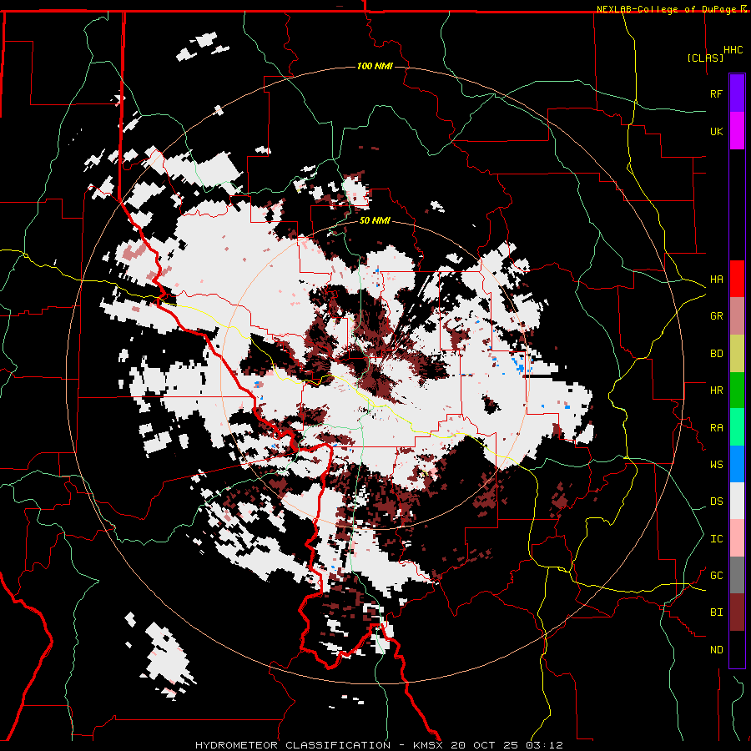Click the Hydrometeor Classification KMSX title caption

pos(379,745)
